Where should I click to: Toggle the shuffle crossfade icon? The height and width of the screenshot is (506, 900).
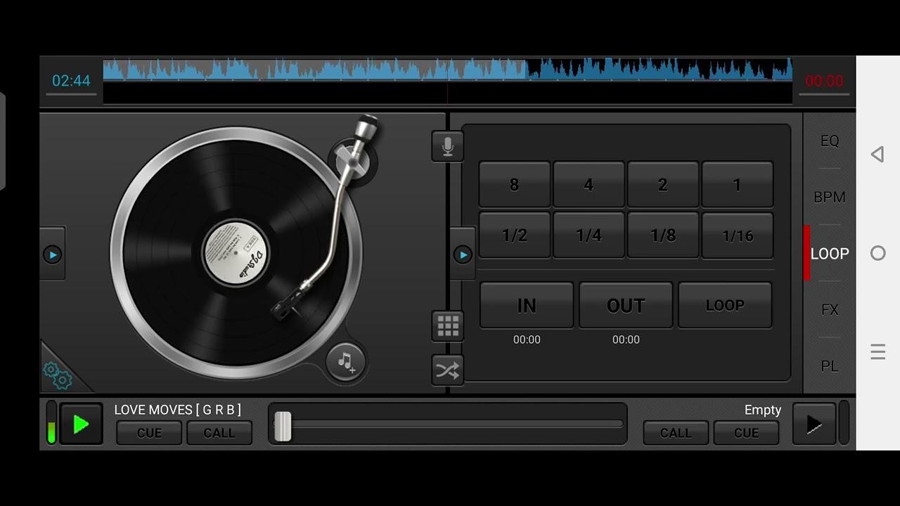448,370
